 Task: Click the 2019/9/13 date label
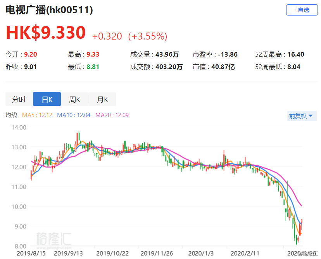click(68, 254)
